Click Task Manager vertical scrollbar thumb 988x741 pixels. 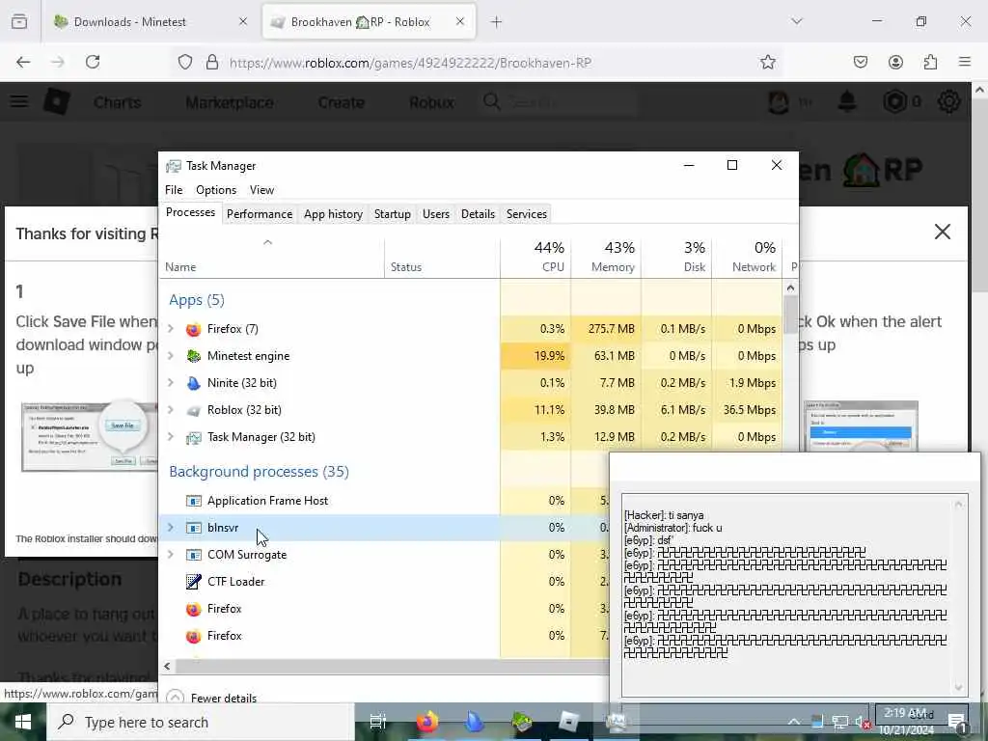pos(791,314)
